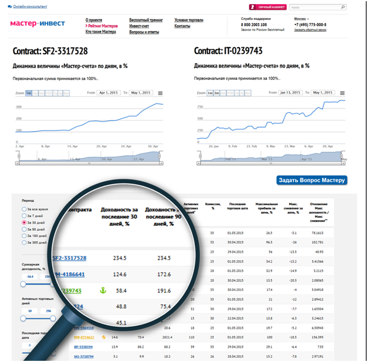
Task: Click the мастер-инвест logo
Action: [x=38, y=24]
